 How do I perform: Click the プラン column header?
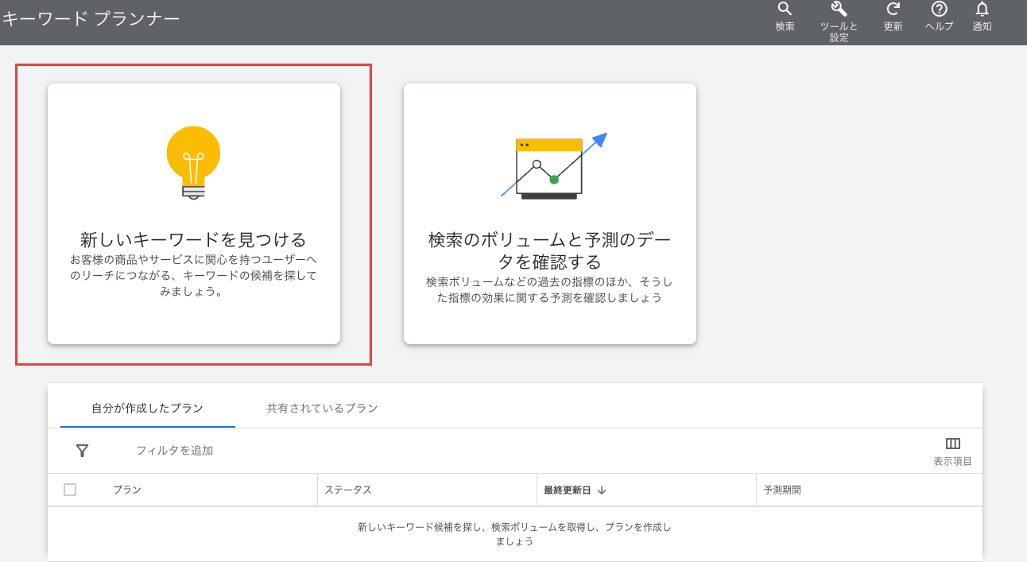127,490
